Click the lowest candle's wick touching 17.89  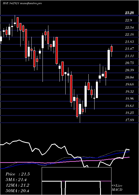[x=80, y=118]
